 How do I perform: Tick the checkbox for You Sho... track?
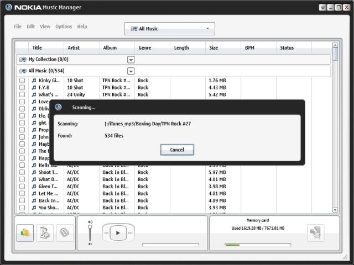pos(22,208)
